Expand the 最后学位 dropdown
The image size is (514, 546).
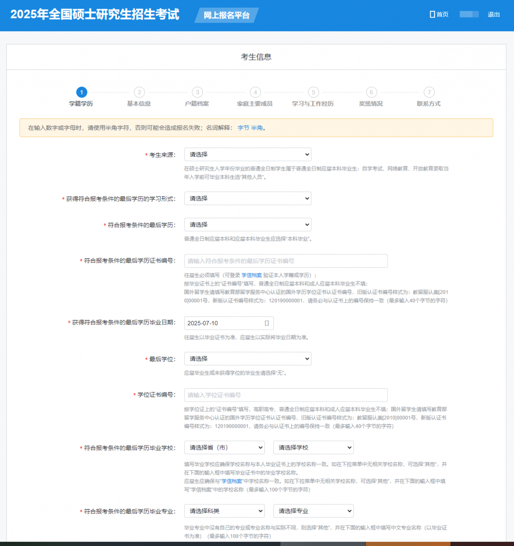pos(248,359)
